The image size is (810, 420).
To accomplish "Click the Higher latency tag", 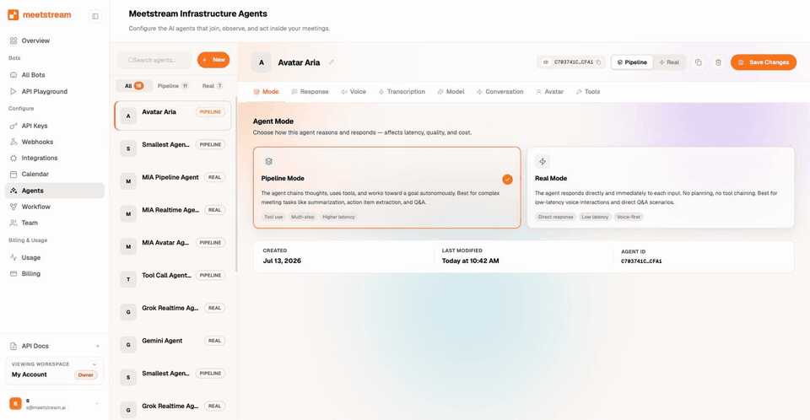I will 338,217.
